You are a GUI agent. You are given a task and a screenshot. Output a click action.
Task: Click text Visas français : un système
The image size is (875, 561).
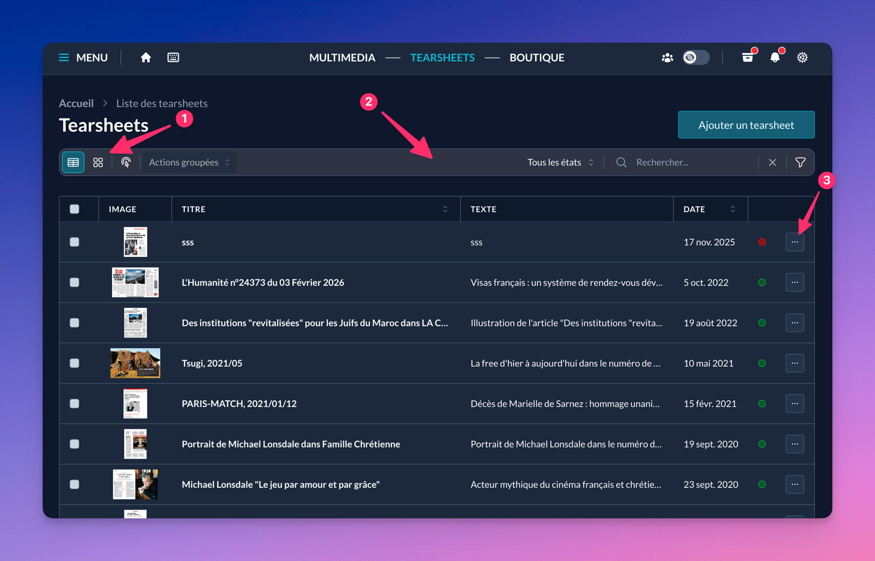coord(566,282)
